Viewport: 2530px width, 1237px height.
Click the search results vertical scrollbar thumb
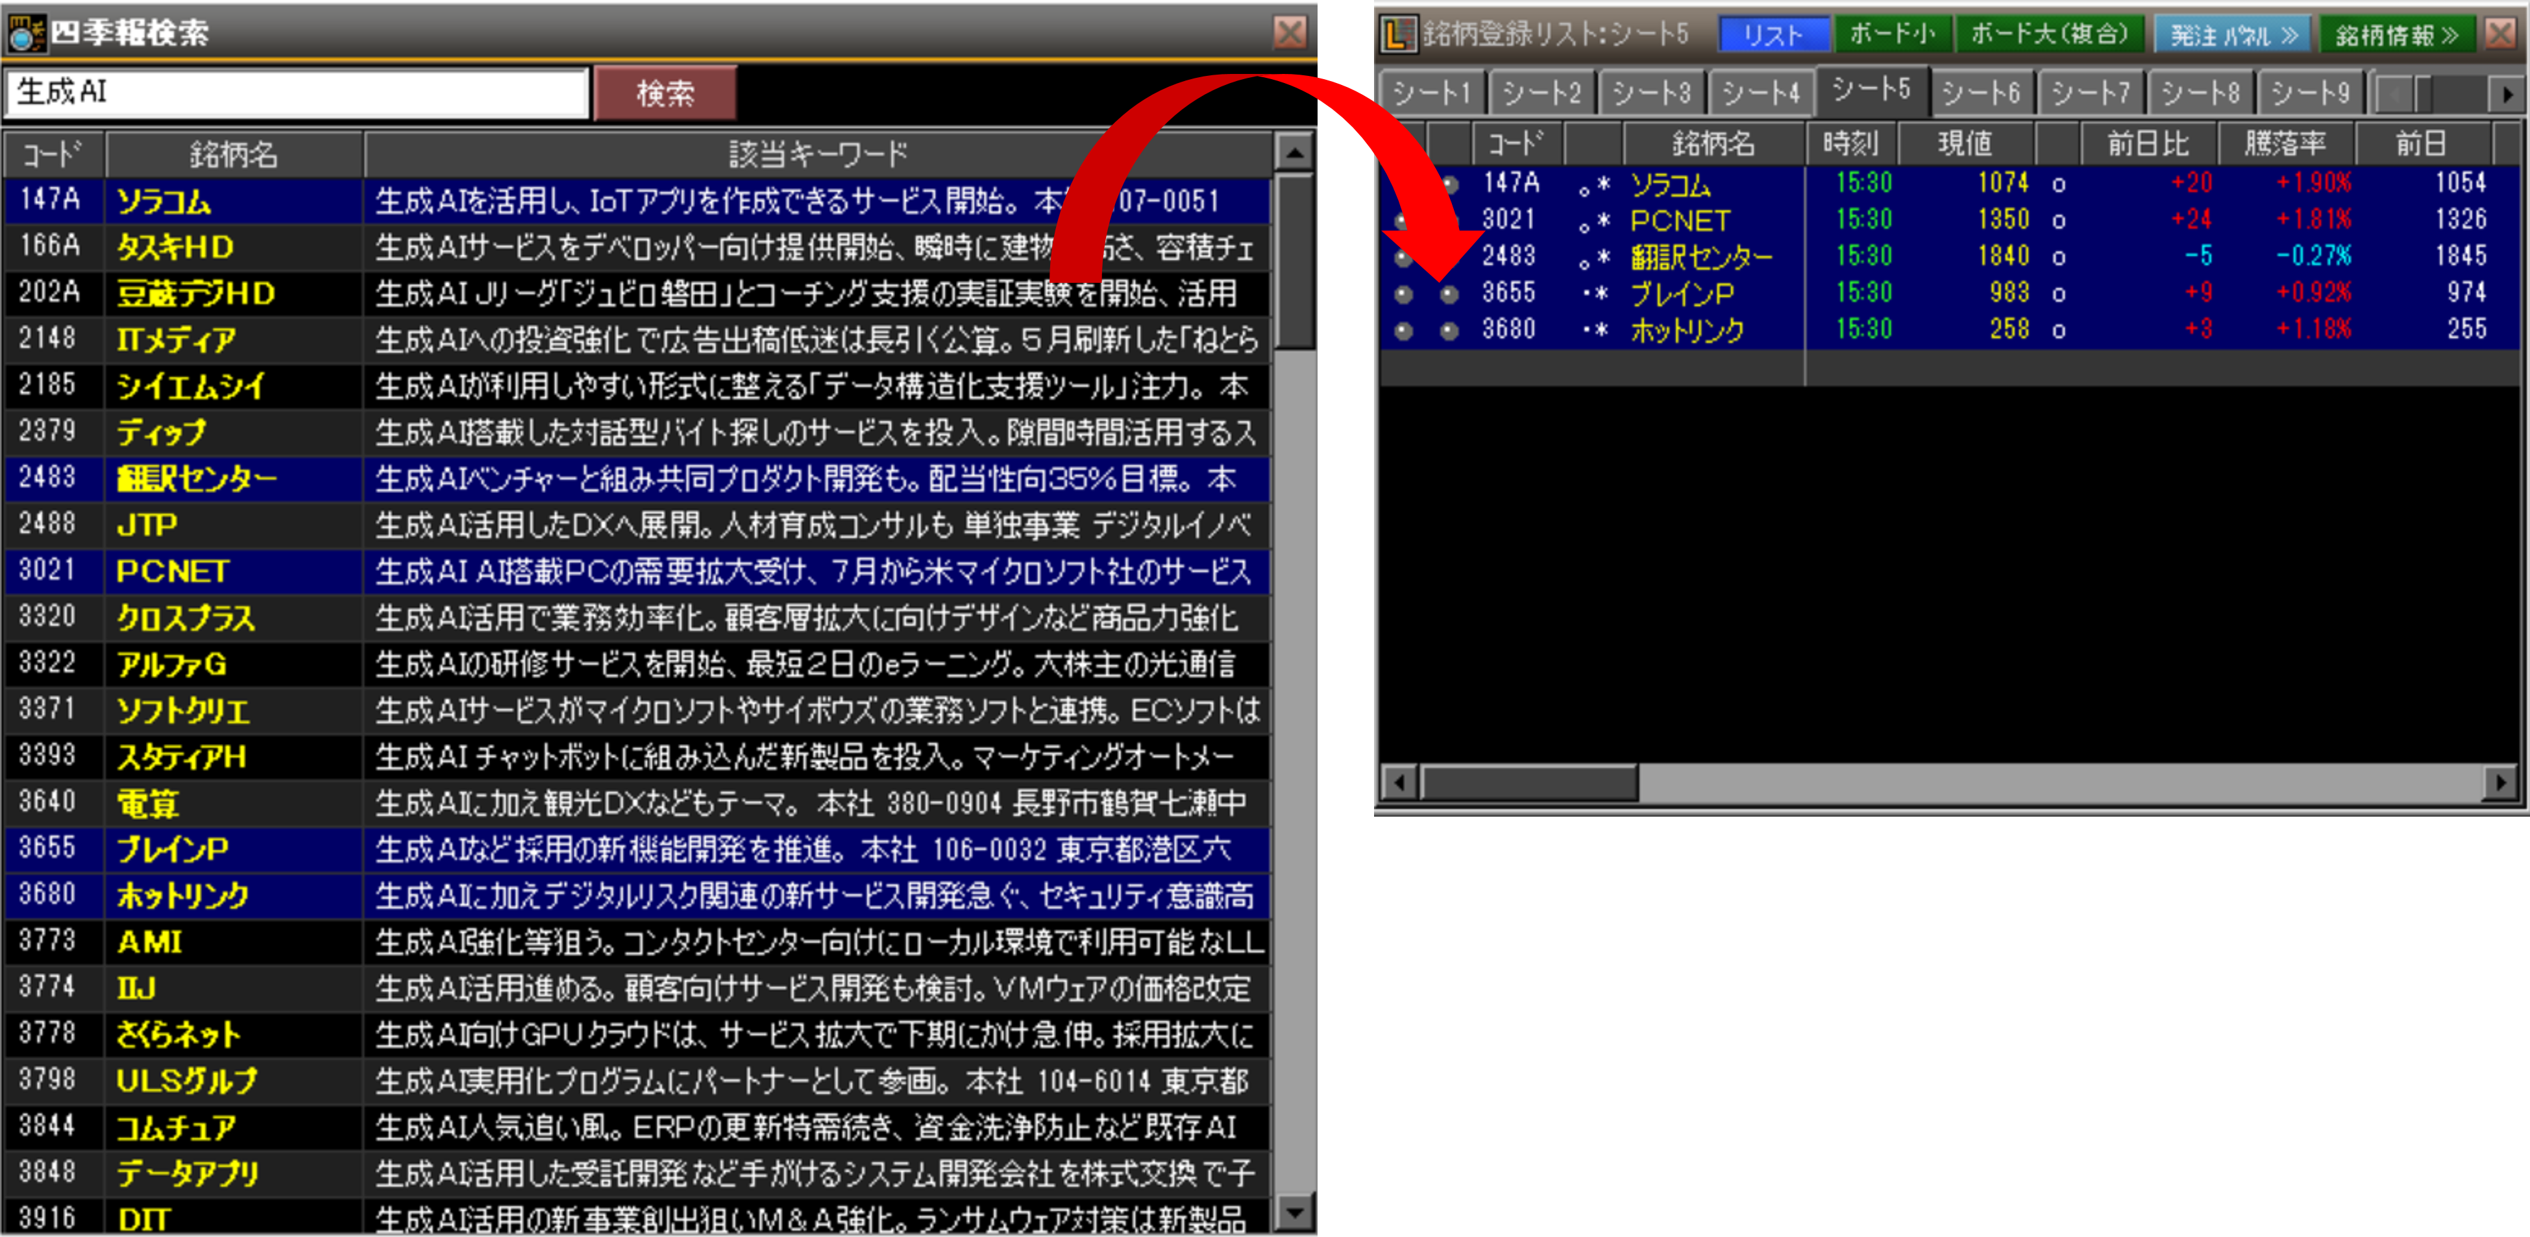click(x=1294, y=261)
